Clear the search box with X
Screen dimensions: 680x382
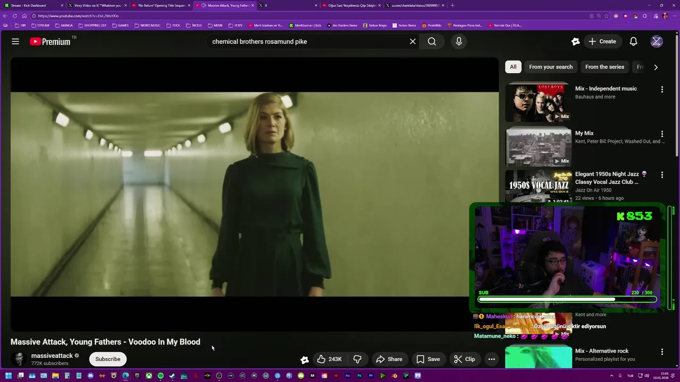412,41
